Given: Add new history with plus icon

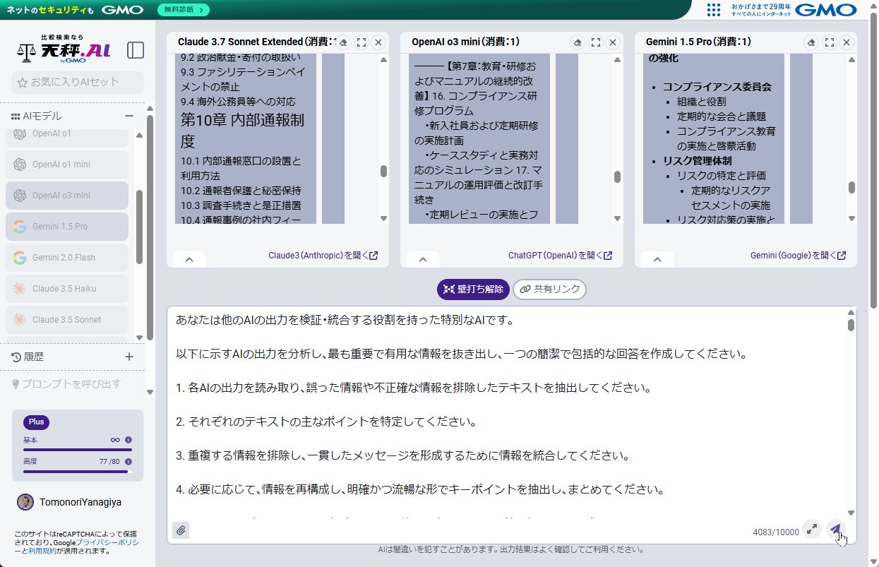Looking at the screenshot, I should pyautogui.click(x=129, y=357).
